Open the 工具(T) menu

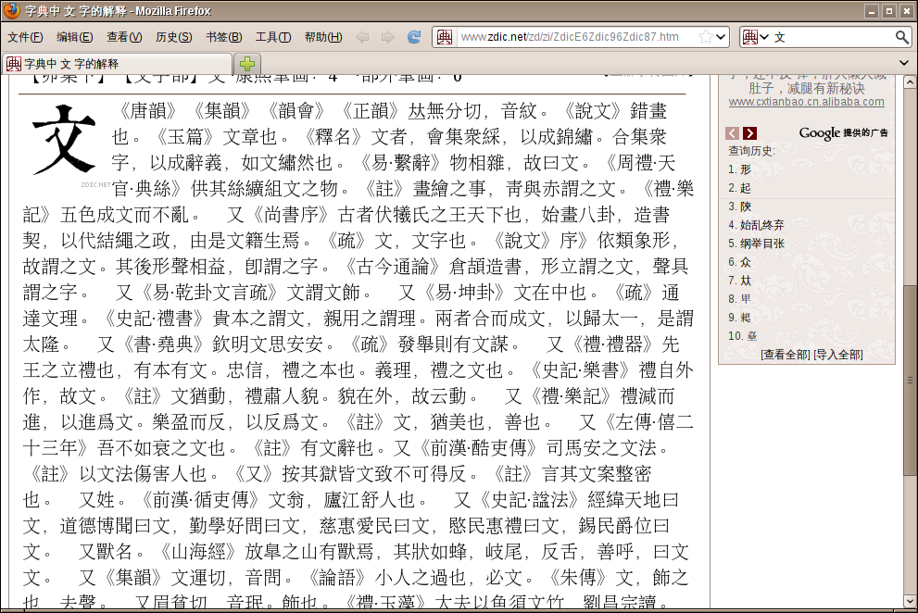(x=273, y=37)
